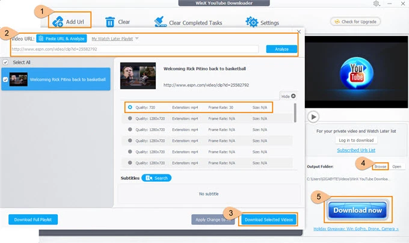
Task: Click Browse for output folder
Action: 380,167
